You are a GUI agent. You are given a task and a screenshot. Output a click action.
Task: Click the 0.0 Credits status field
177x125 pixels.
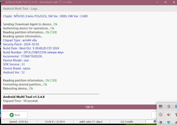click(127, 121)
